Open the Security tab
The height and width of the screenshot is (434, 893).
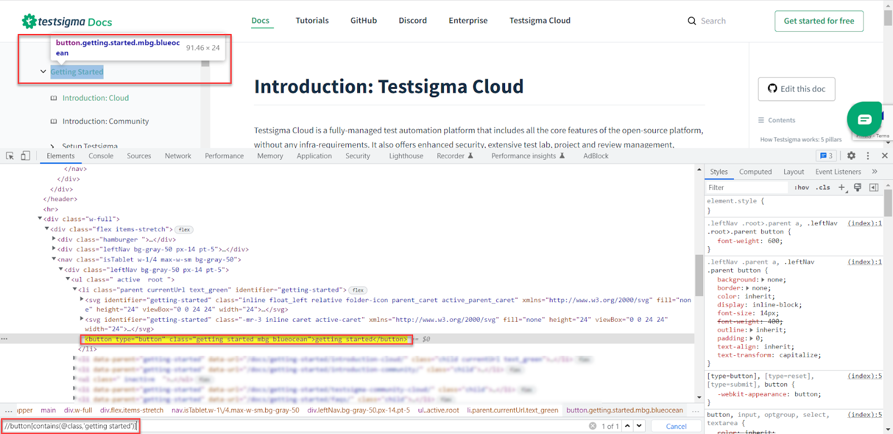pos(358,156)
